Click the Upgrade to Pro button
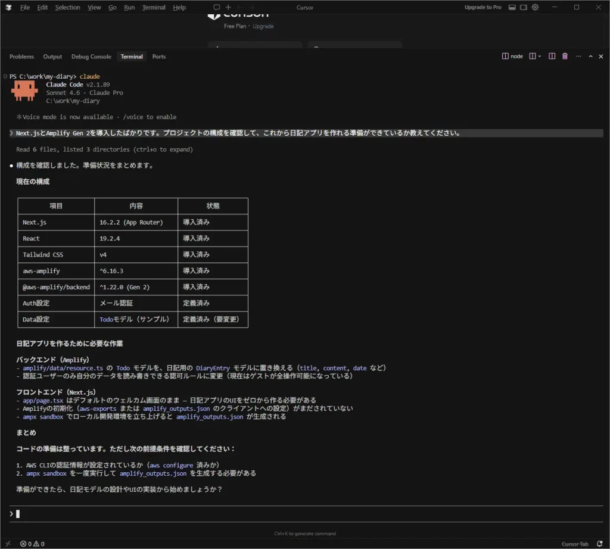Viewport: 610px width, 549px height. [483, 7]
